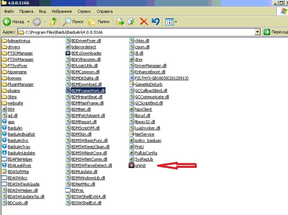
Task: Open the Файл menu
Action: [x=9, y=11]
